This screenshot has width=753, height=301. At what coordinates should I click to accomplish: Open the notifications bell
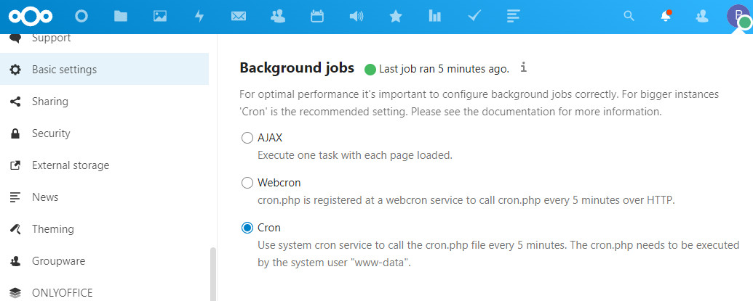click(665, 16)
